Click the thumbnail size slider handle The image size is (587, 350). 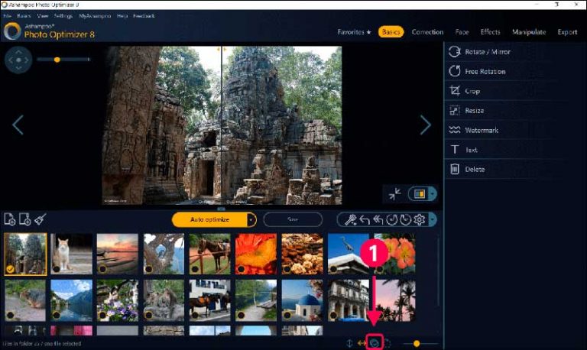click(416, 343)
